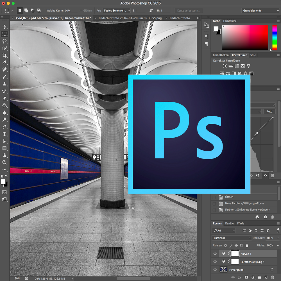The height and width of the screenshot is (281, 281).
Task: Toggle lock all for layer
Action: [x=247, y=246]
